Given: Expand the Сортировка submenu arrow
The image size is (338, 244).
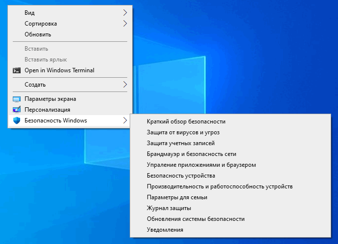Looking at the screenshot, I should [125, 23].
